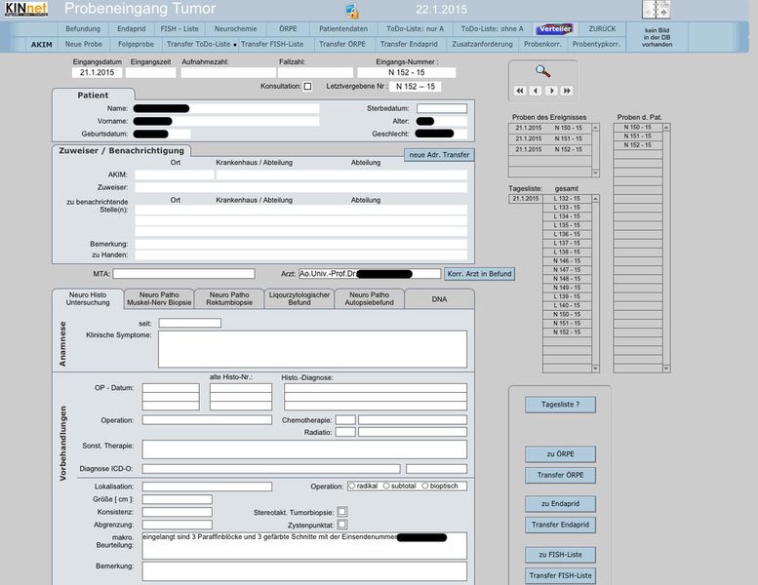This screenshot has height=585, width=758.
Task: Click Probentypkorr. in toolbar
Action: (595, 44)
